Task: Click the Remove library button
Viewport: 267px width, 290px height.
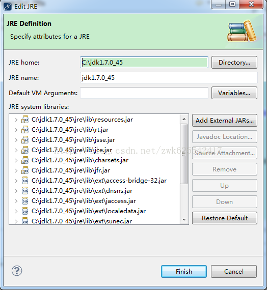Action: pyautogui.click(x=225, y=169)
